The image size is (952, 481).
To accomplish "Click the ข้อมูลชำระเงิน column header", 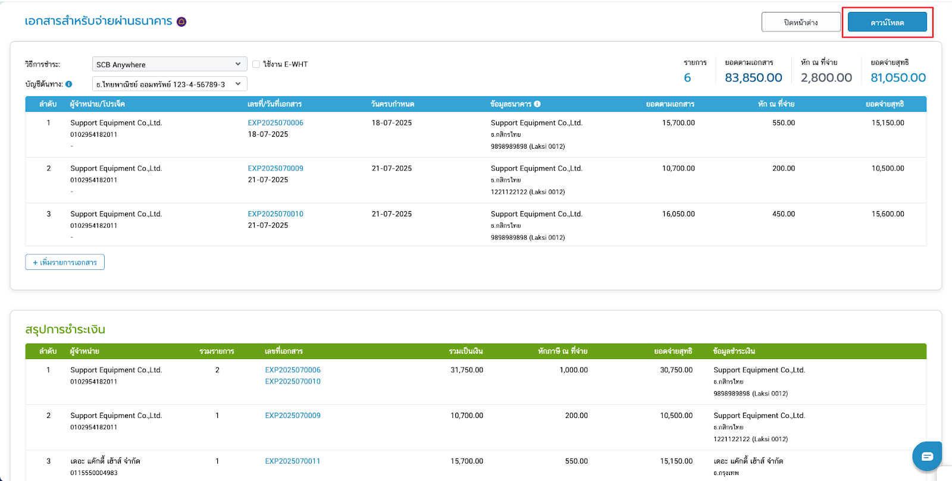I will tap(734, 351).
